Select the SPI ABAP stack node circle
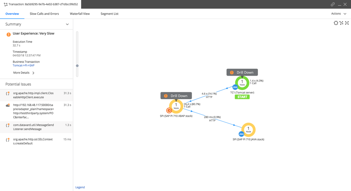 coord(176,106)
